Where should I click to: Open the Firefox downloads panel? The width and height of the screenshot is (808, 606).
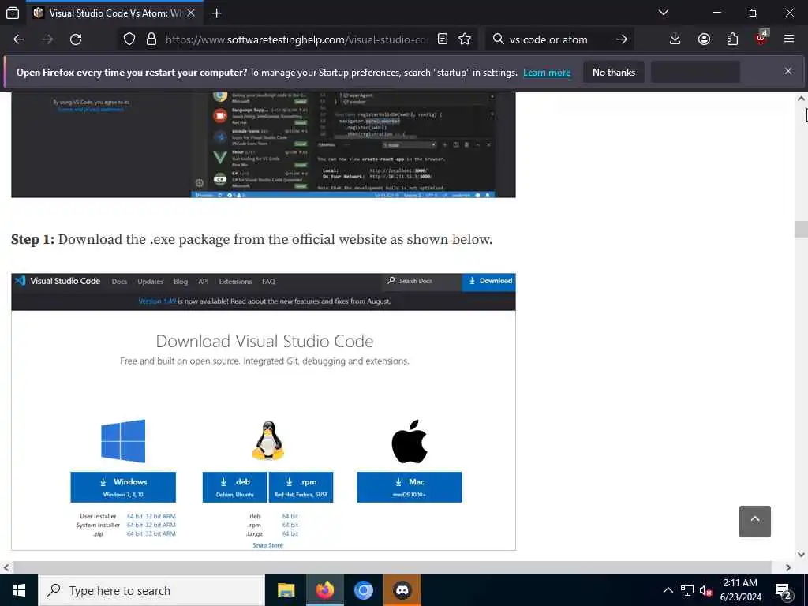675,39
